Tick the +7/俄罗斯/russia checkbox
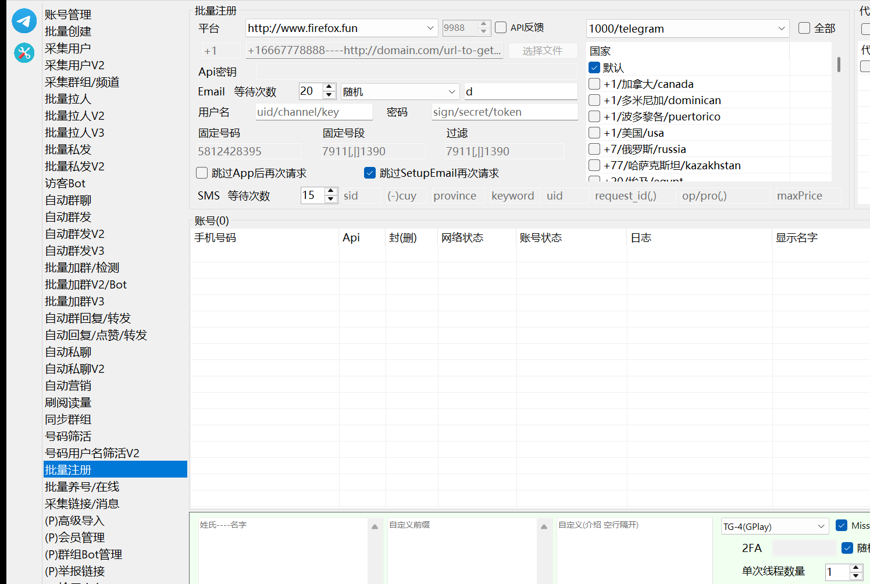Image resolution: width=870 pixels, height=584 pixels. 594,149
